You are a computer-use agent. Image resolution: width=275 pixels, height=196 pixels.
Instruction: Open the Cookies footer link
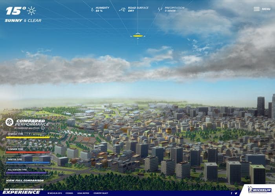click(69, 193)
